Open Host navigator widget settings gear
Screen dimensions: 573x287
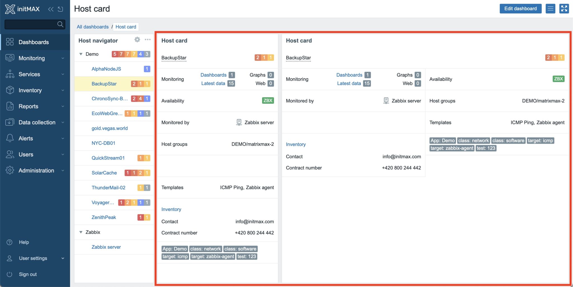point(137,40)
